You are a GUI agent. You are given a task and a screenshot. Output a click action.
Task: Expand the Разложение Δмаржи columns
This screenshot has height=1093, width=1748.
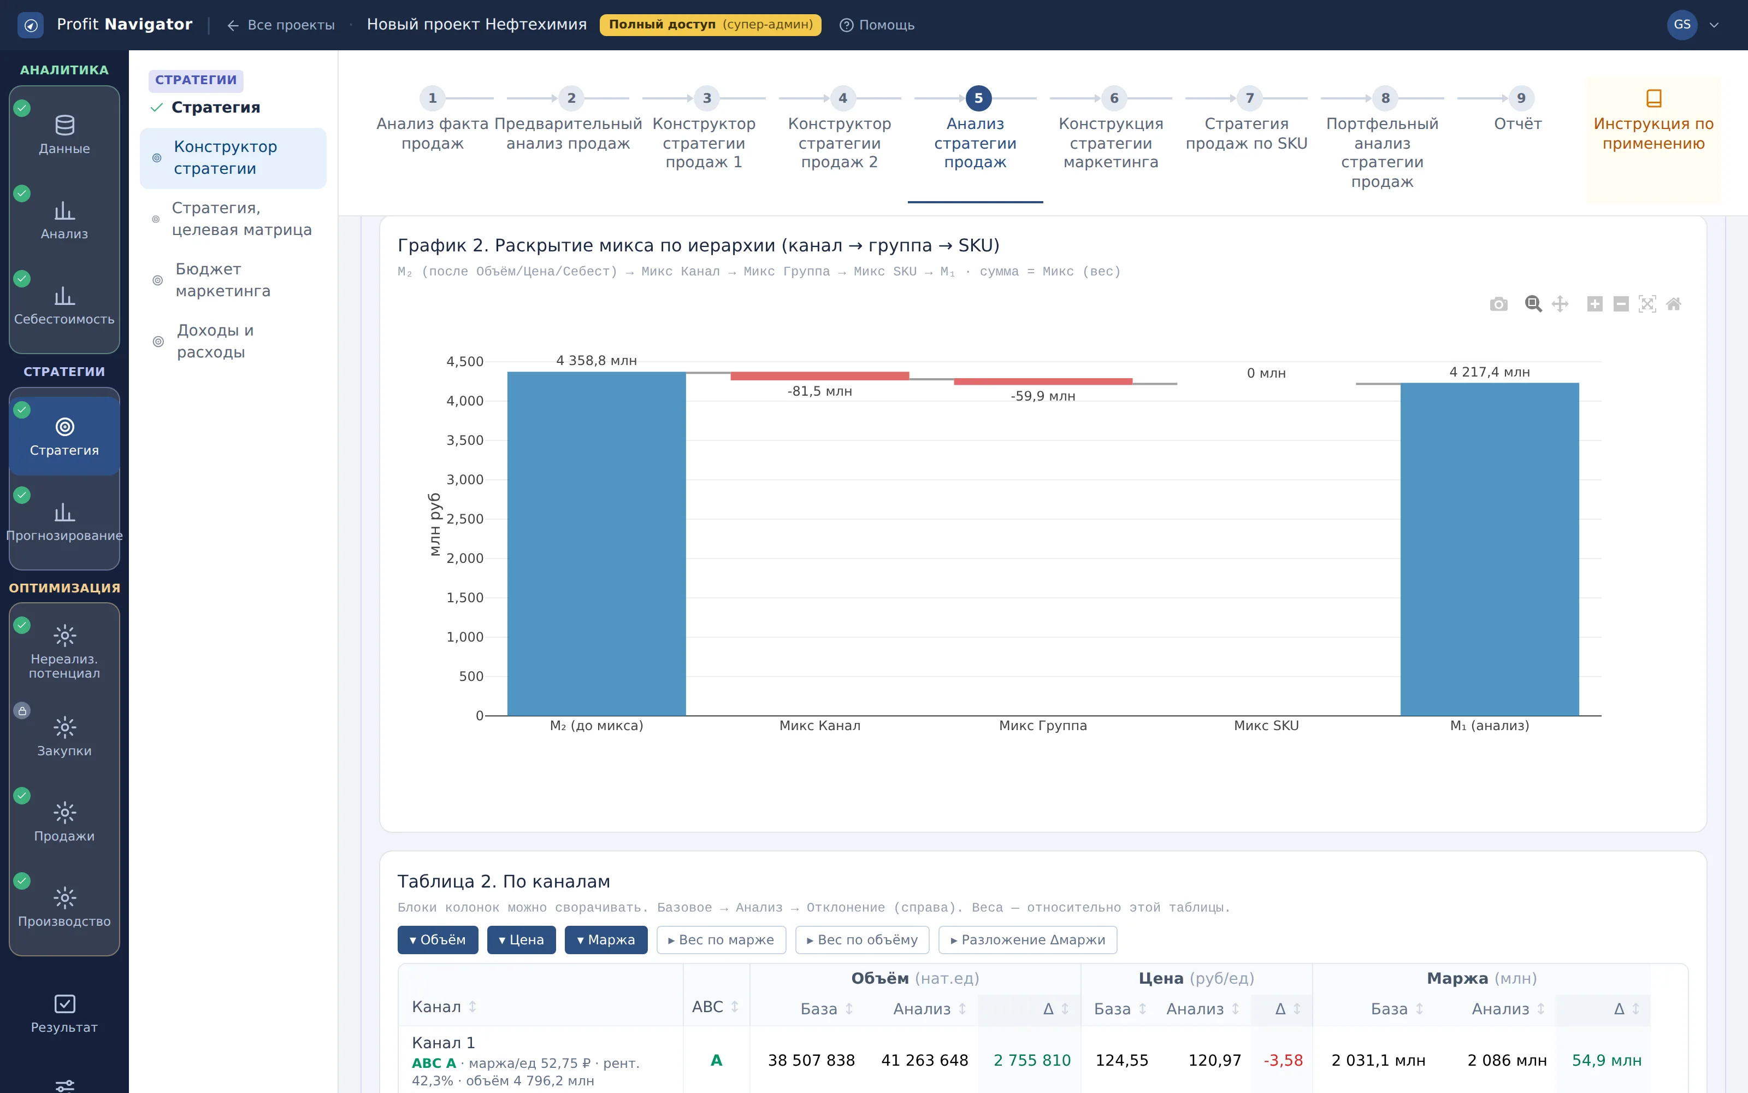click(x=1028, y=940)
